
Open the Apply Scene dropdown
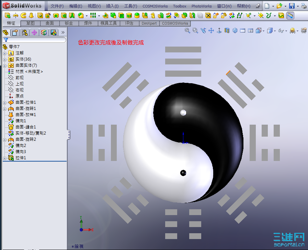coord(297,31)
